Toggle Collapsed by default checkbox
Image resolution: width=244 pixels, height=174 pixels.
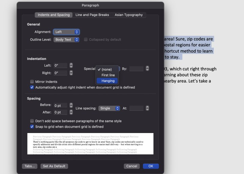coord(86,40)
